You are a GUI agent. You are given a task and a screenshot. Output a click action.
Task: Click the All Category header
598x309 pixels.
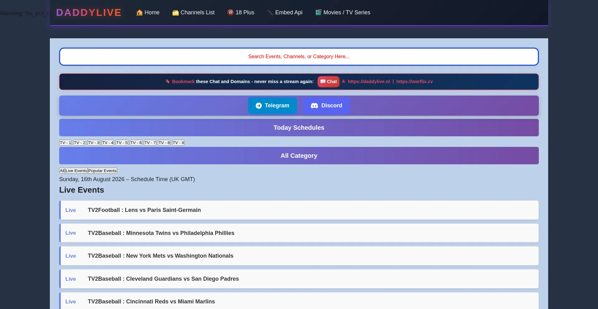[299, 156]
